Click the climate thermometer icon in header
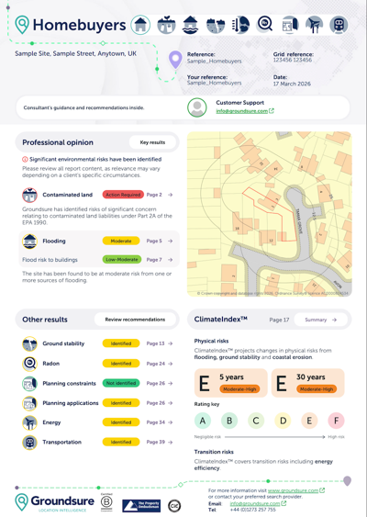This screenshot has height=517, width=367. tap(240, 25)
